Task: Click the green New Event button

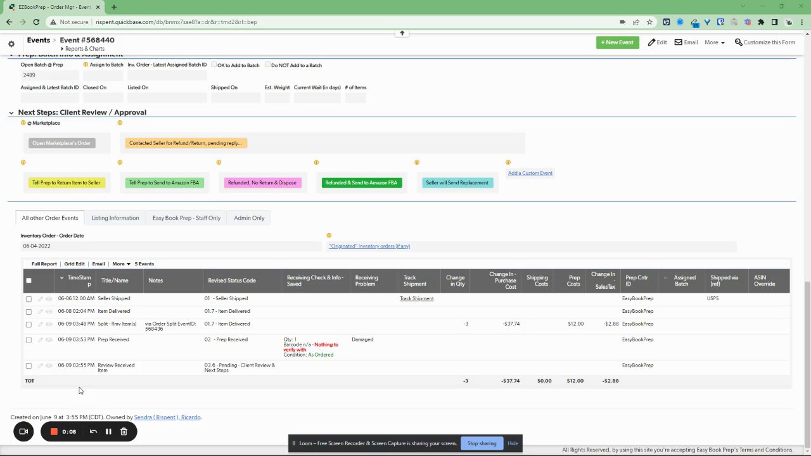Action: (x=617, y=42)
